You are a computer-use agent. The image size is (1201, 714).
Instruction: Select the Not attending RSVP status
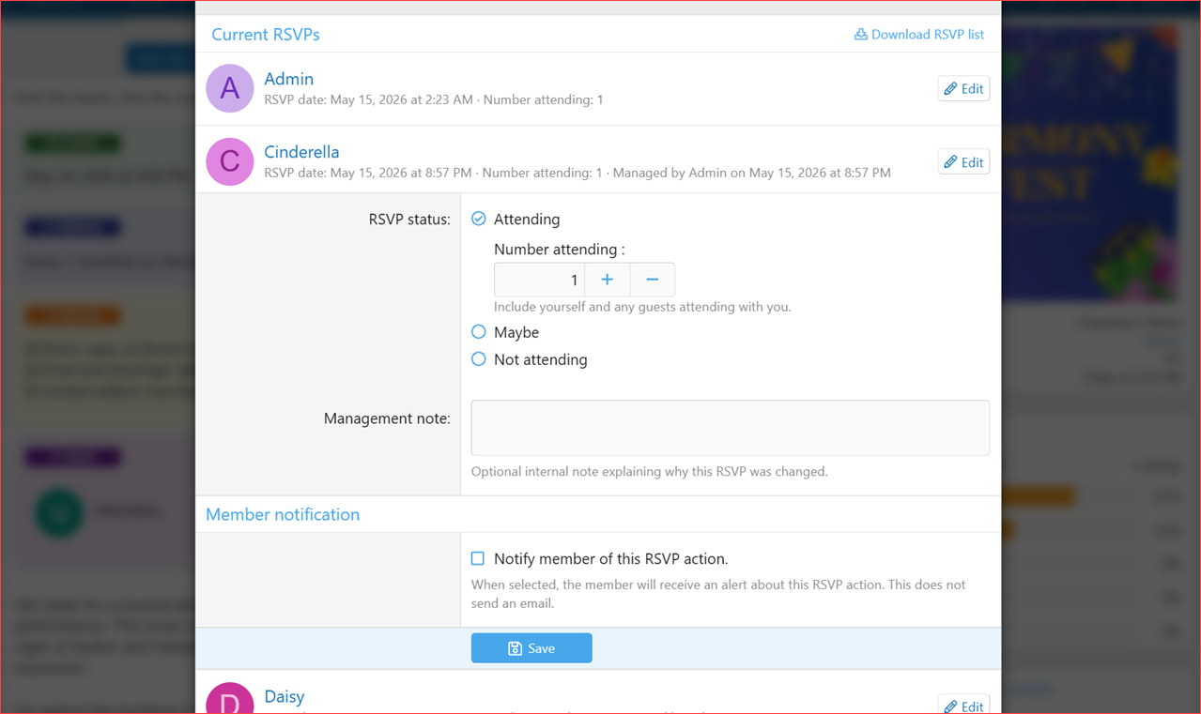click(x=479, y=359)
